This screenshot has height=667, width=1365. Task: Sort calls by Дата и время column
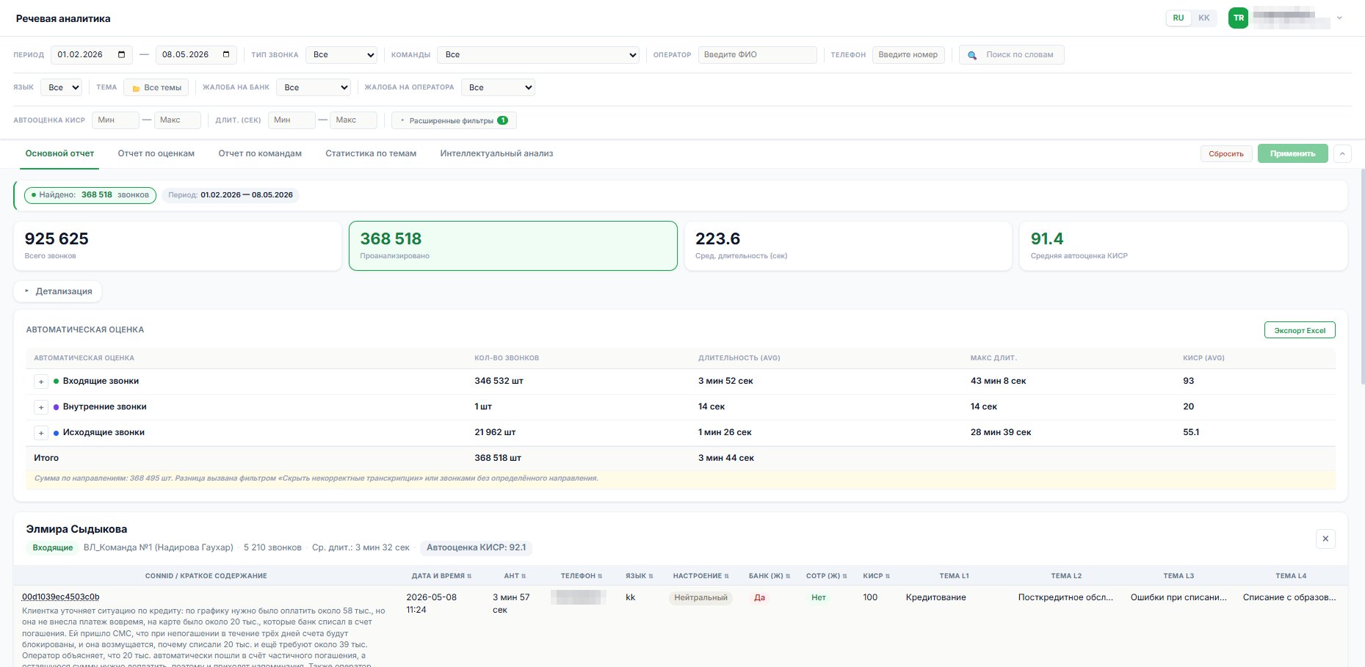pos(441,576)
